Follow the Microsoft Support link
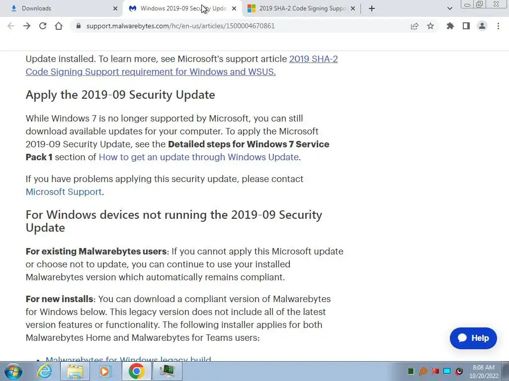 tap(64, 192)
